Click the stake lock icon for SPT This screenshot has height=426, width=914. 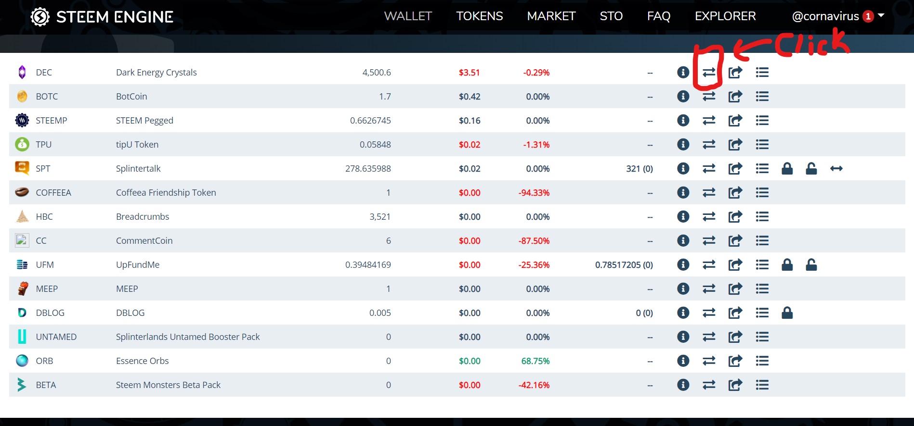coord(787,169)
